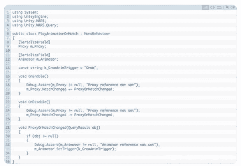Click the m_Animator.SetTrigger line
The height and width of the screenshot is (166, 241).
75,149
